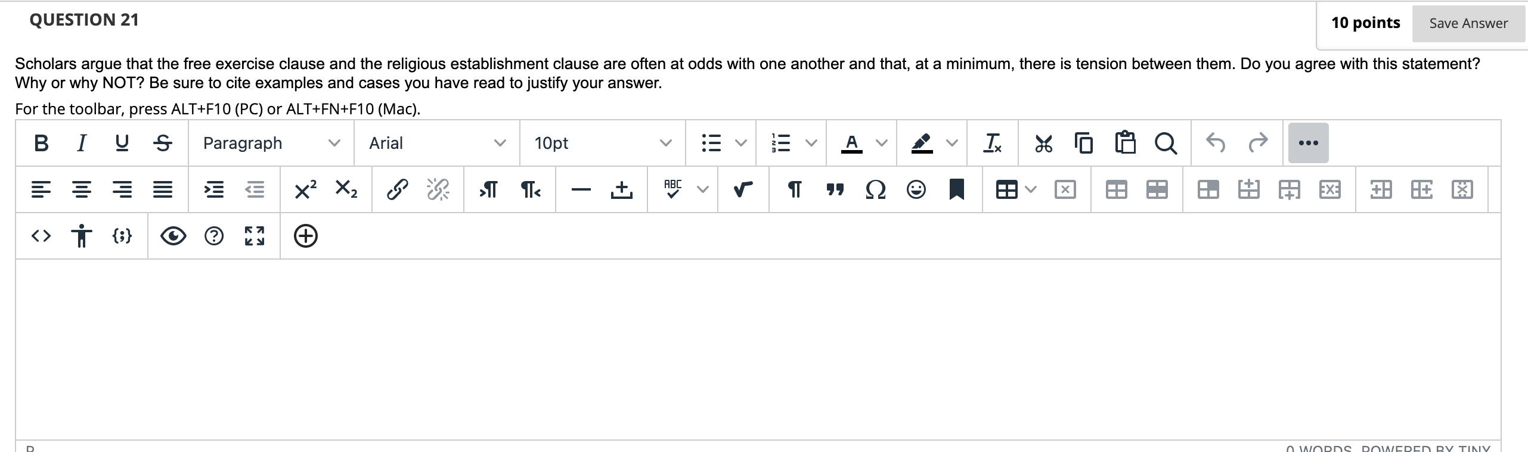Show invisible paragraph characters

794,189
